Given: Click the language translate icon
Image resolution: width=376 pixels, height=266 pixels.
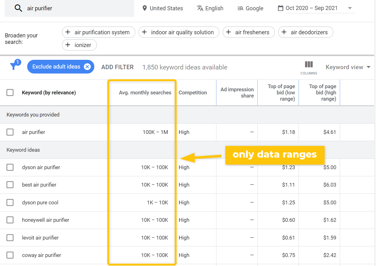Looking at the screenshot, I should coord(200,8).
